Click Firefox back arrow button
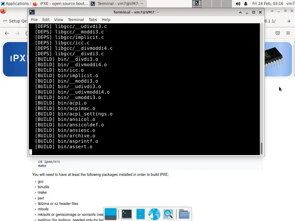 [x=7, y=33]
